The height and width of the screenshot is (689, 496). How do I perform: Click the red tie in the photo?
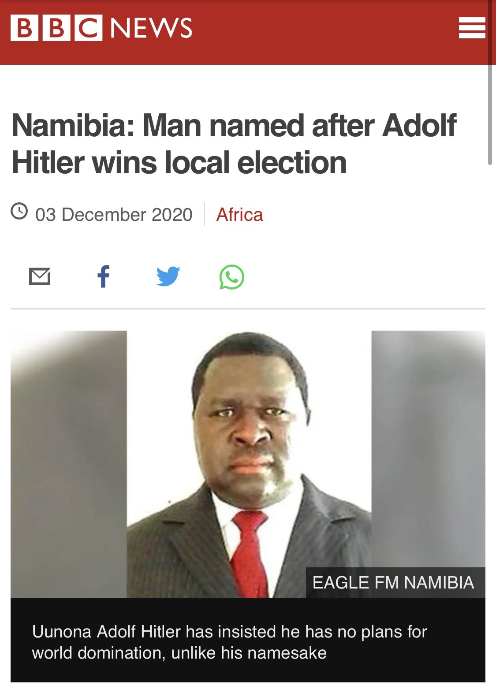(x=249, y=553)
